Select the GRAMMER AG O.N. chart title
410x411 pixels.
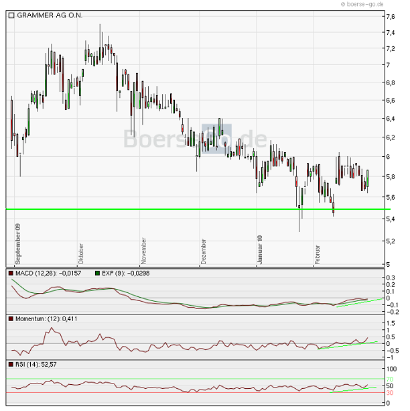[x=50, y=15]
